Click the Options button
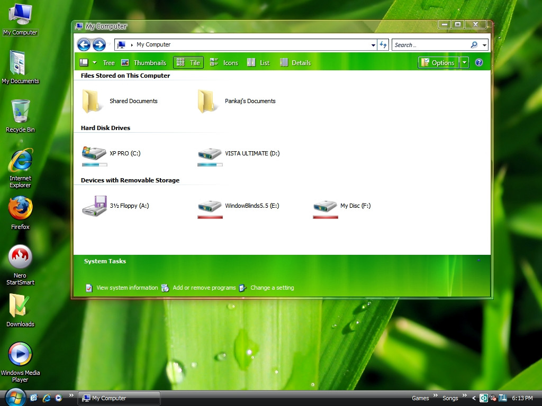The height and width of the screenshot is (406, 542). point(438,62)
